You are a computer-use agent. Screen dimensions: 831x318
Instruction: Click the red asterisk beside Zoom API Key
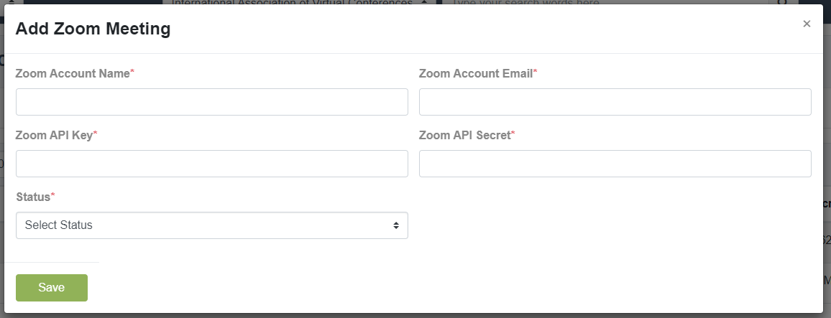point(96,134)
